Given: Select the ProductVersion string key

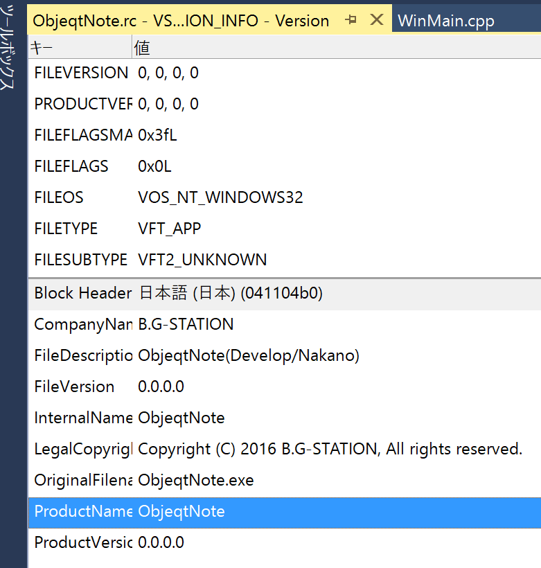Looking at the screenshot, I should pyautogui.click(x=83, y=542).
